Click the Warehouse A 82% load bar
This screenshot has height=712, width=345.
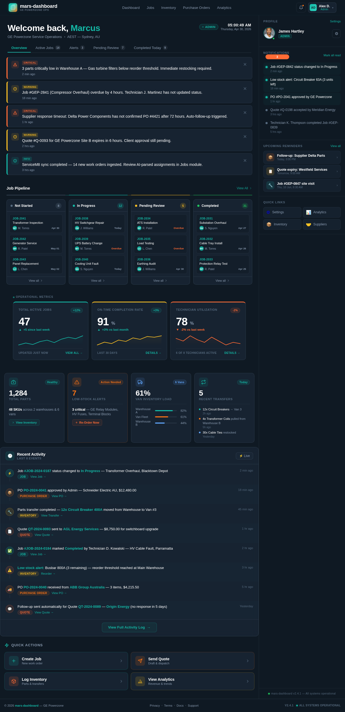166,411
